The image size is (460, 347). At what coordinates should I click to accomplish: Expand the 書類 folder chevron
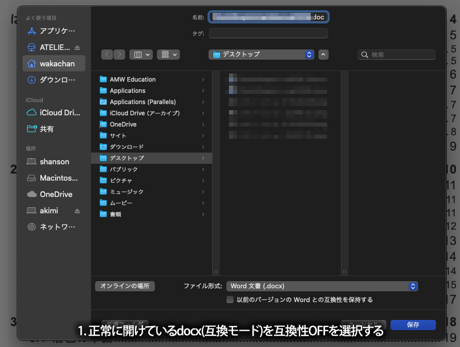202,214
